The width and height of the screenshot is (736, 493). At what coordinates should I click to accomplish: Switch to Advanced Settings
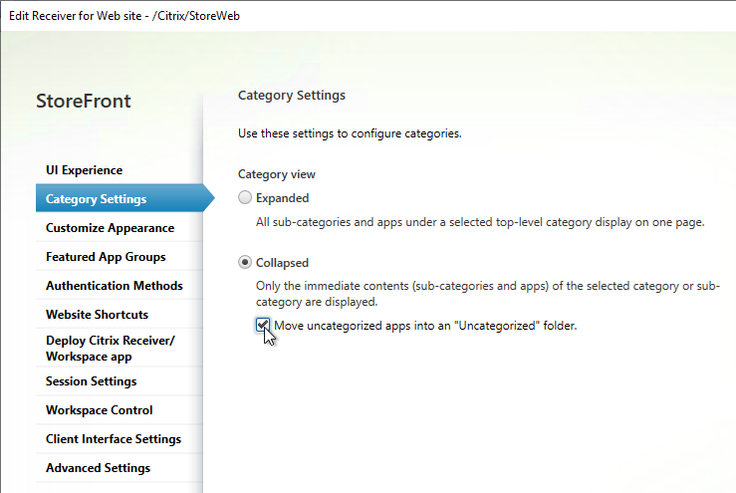tap(120, 468)
